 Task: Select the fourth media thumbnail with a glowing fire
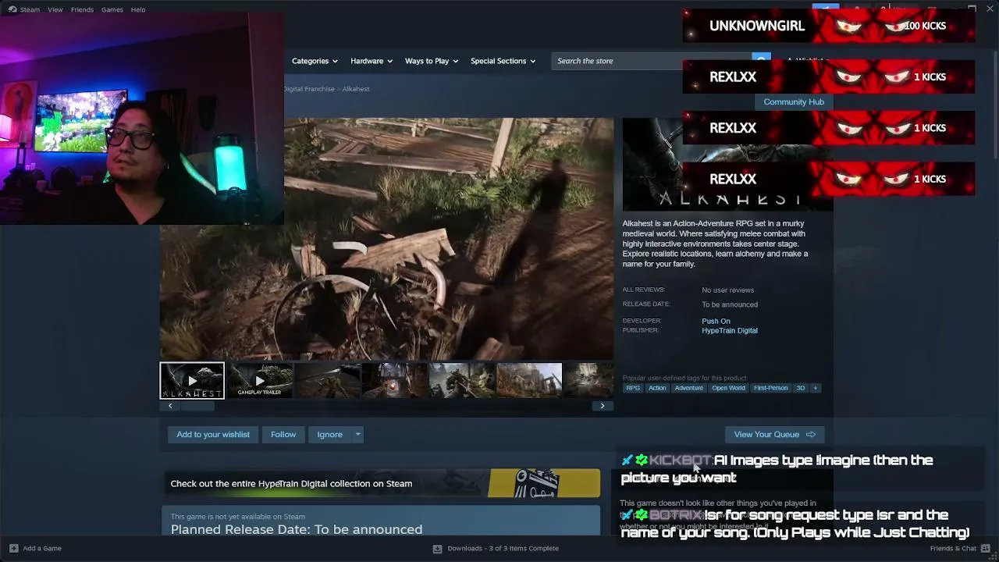pos(394,381)
